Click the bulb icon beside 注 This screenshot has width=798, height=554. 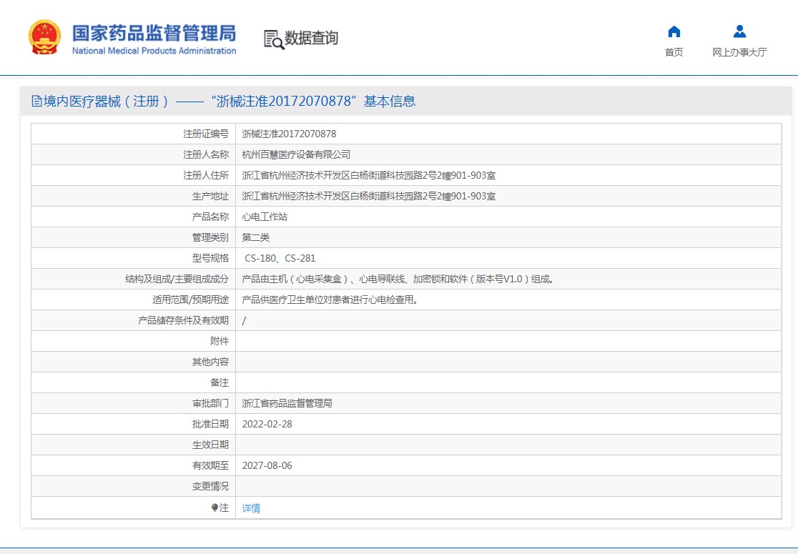click(215, 508)
